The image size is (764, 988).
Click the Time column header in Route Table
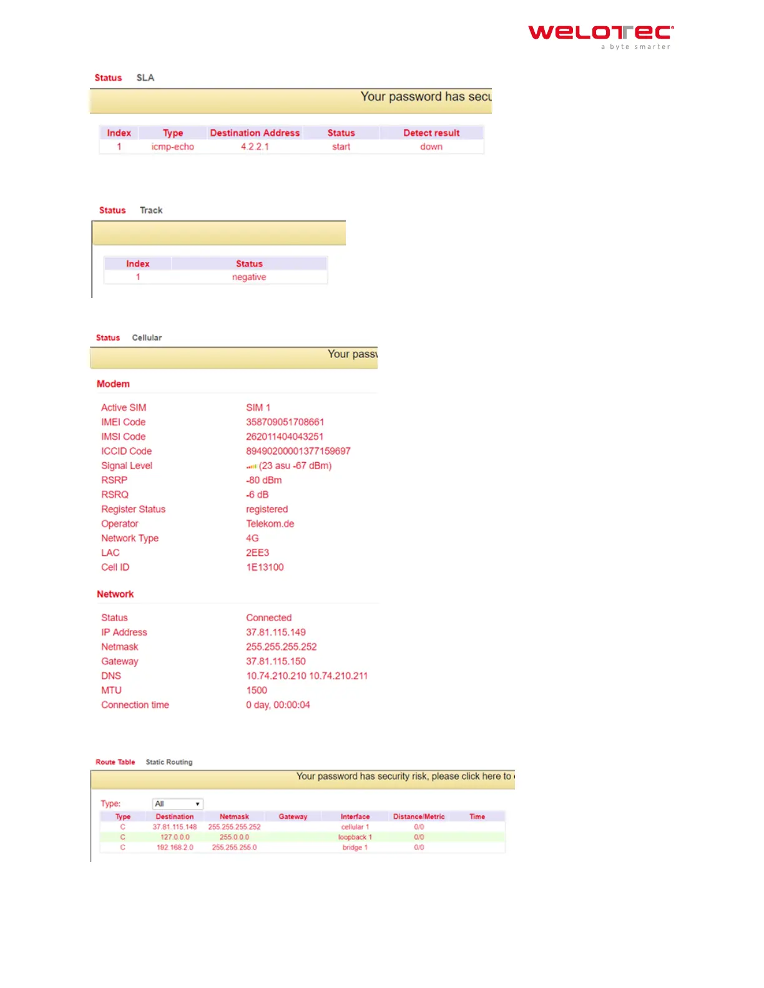[x=477, y=816]
